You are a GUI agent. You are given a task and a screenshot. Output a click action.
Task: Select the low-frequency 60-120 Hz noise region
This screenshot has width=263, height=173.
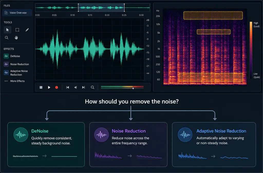pyautogui.click(x=211, y=77)
